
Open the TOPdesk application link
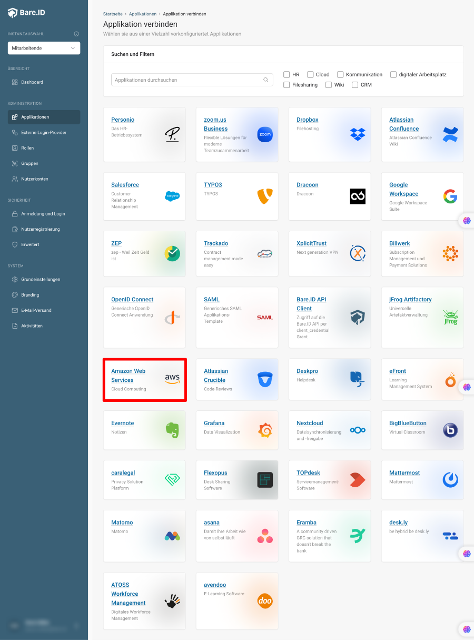coord(308,472)
